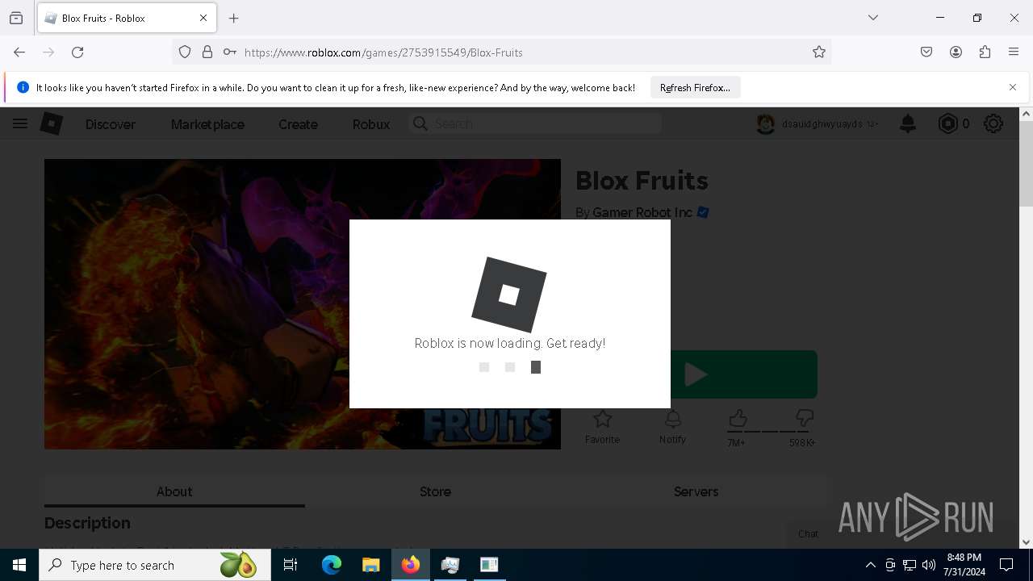1033x581 pixels.
Task: Open recent browsing Firefox View icon
Action: pyautogui.click(x=16, y=18)
